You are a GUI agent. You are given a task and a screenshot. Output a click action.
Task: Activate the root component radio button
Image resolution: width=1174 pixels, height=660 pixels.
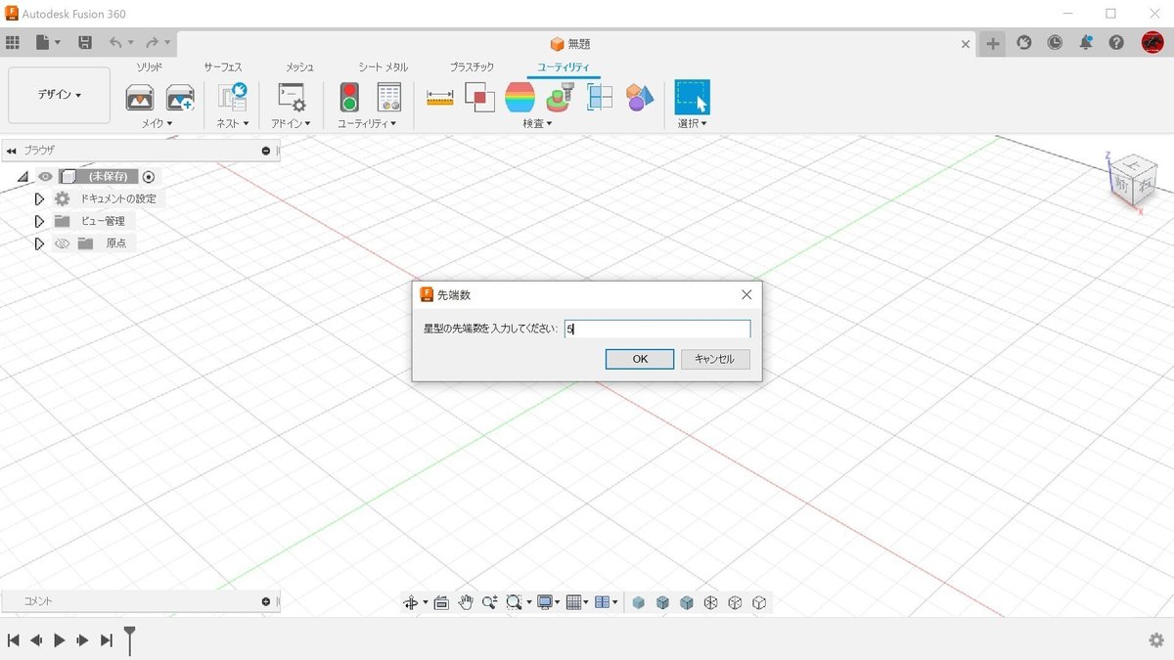[149, 177]
